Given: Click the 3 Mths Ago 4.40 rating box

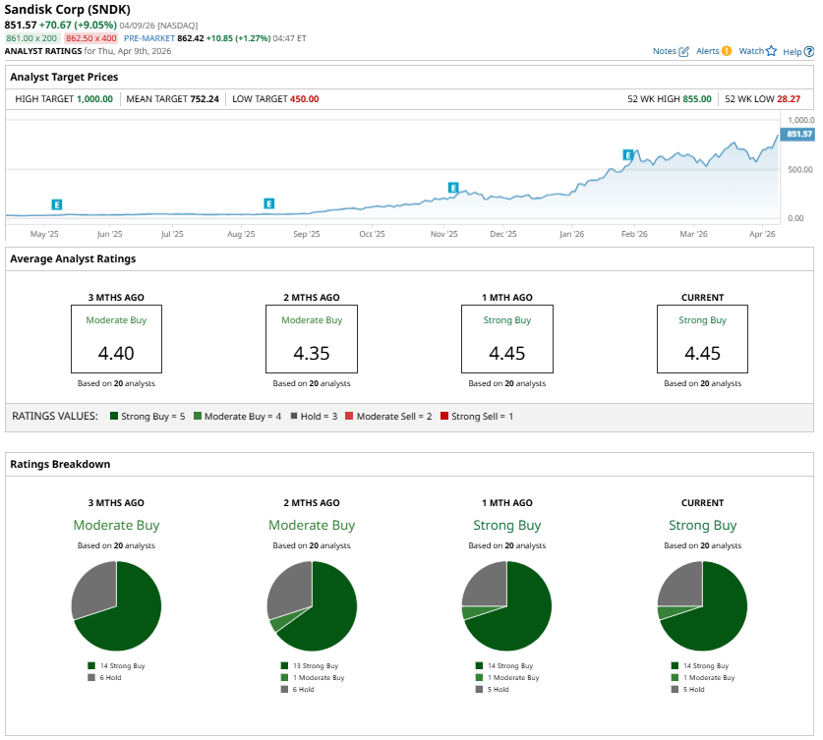Looking at the screenshot, I should (116, 338).
